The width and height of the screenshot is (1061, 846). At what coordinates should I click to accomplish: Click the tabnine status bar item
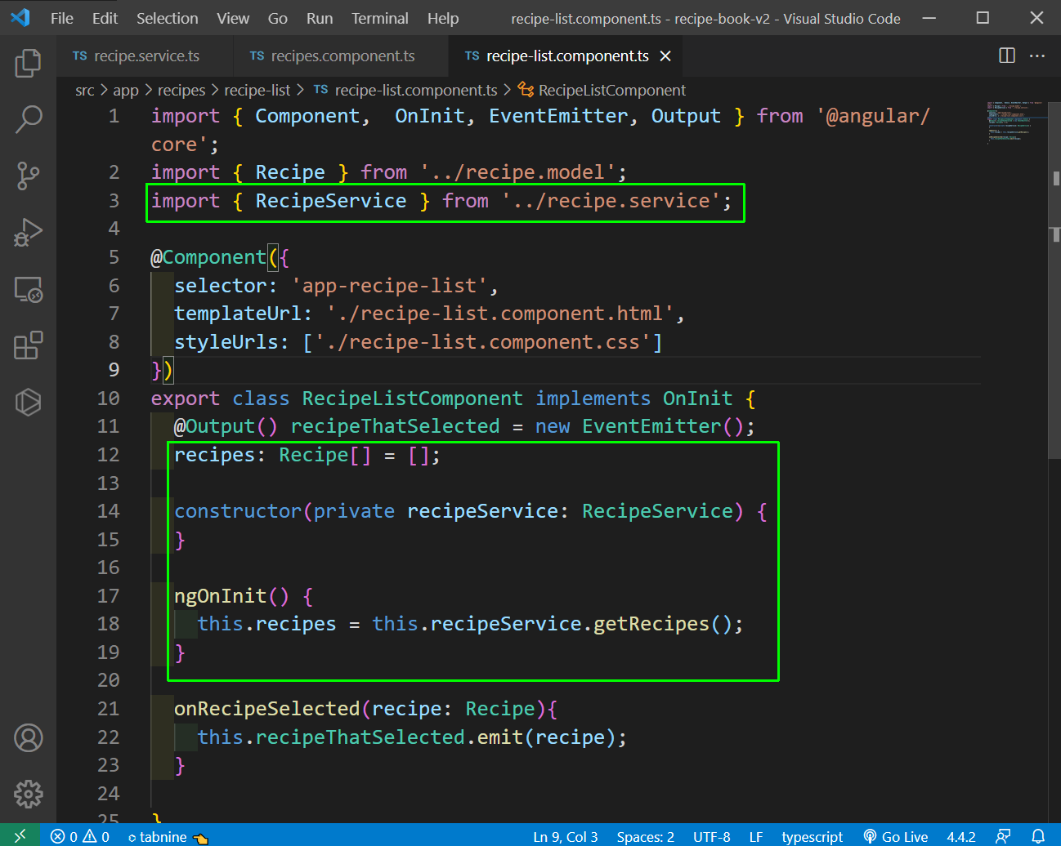167,837
